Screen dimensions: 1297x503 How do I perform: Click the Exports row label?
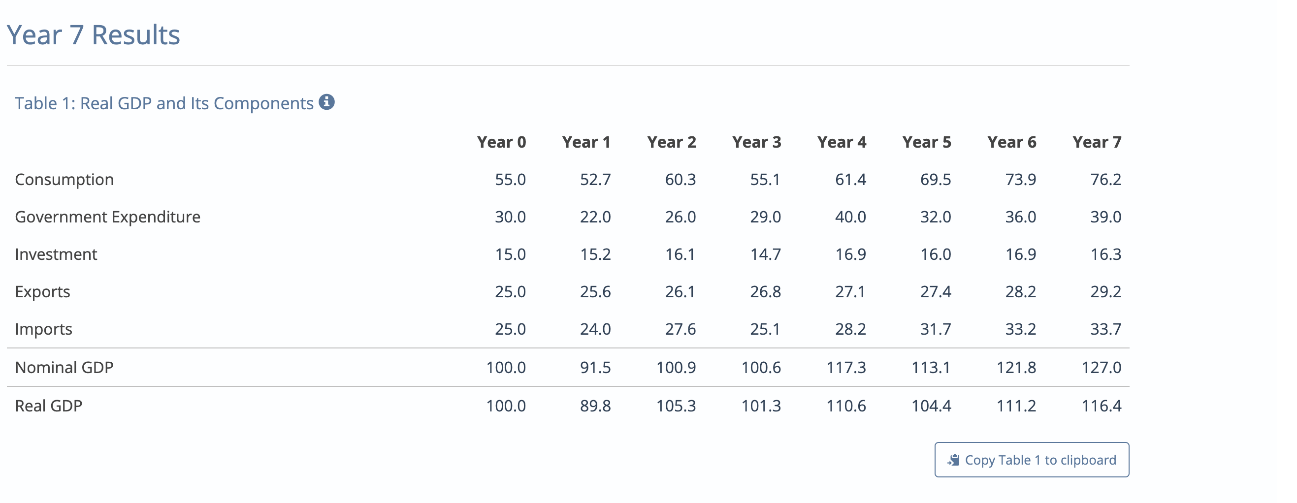(42, 291)
